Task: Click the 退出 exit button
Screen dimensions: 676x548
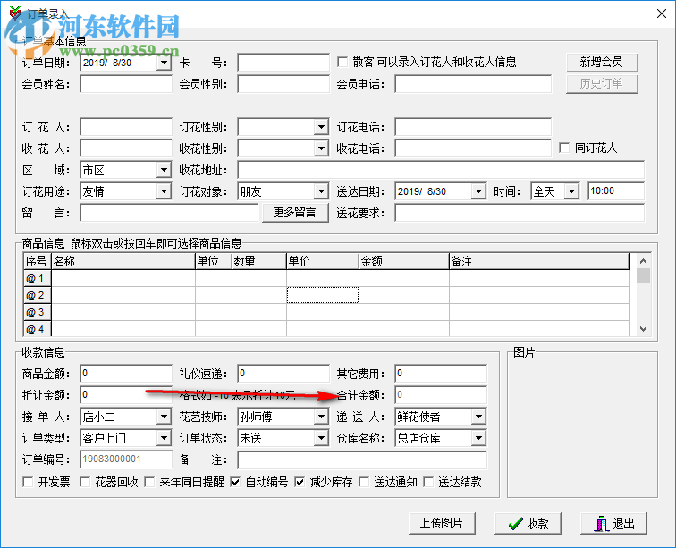Action: [x=614, y=524]
